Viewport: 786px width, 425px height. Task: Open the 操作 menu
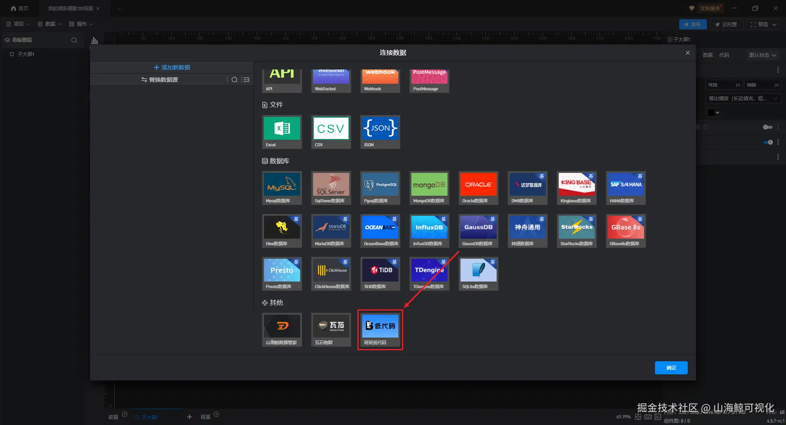[x=81, y=24]
